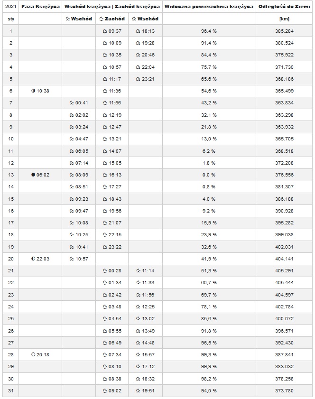Click day 31 in the first column

tap(11, 390)
